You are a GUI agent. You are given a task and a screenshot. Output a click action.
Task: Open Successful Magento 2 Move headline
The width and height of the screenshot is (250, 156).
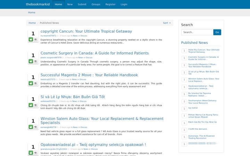[89, 75]
